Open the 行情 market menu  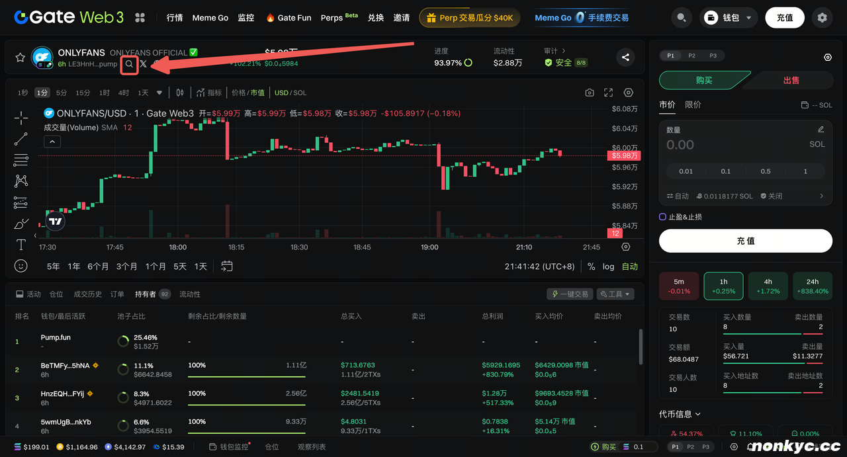tap(175, 18)
